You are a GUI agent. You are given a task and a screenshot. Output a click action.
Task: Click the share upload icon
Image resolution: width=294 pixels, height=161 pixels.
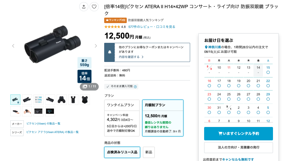[83, 7]
